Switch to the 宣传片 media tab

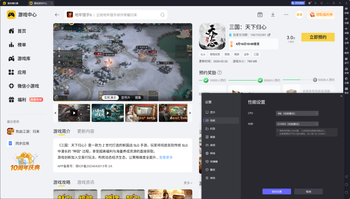126,98
